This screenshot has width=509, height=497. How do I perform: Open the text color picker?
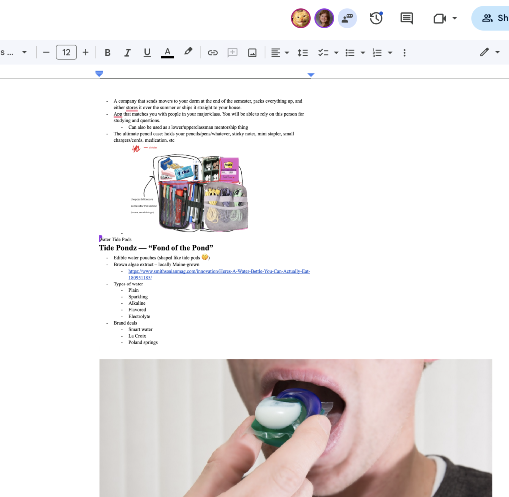click(x=168, y=53)
